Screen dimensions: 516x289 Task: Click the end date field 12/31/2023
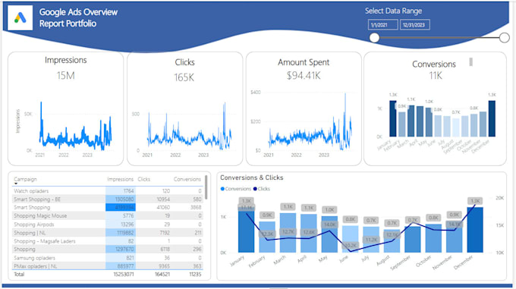click(x=414, y=25)
